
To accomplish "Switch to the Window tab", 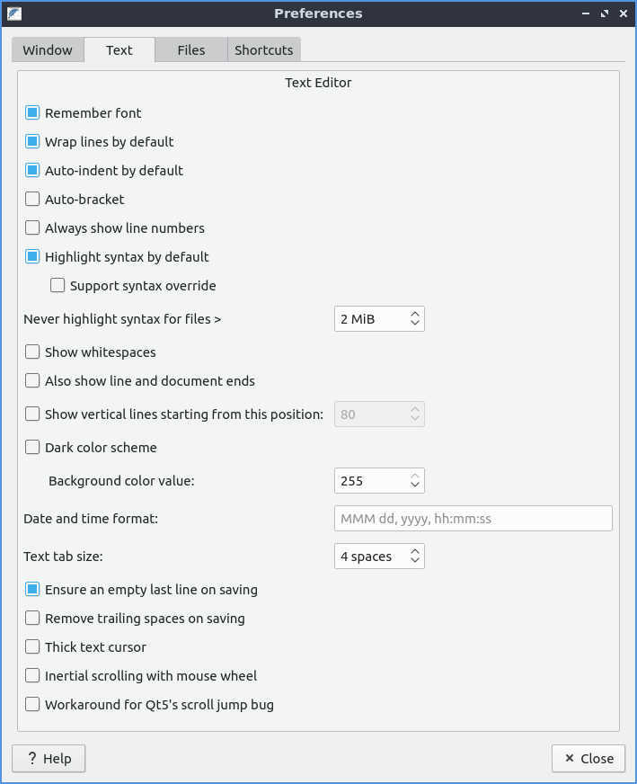I will (x=48, y=50).
